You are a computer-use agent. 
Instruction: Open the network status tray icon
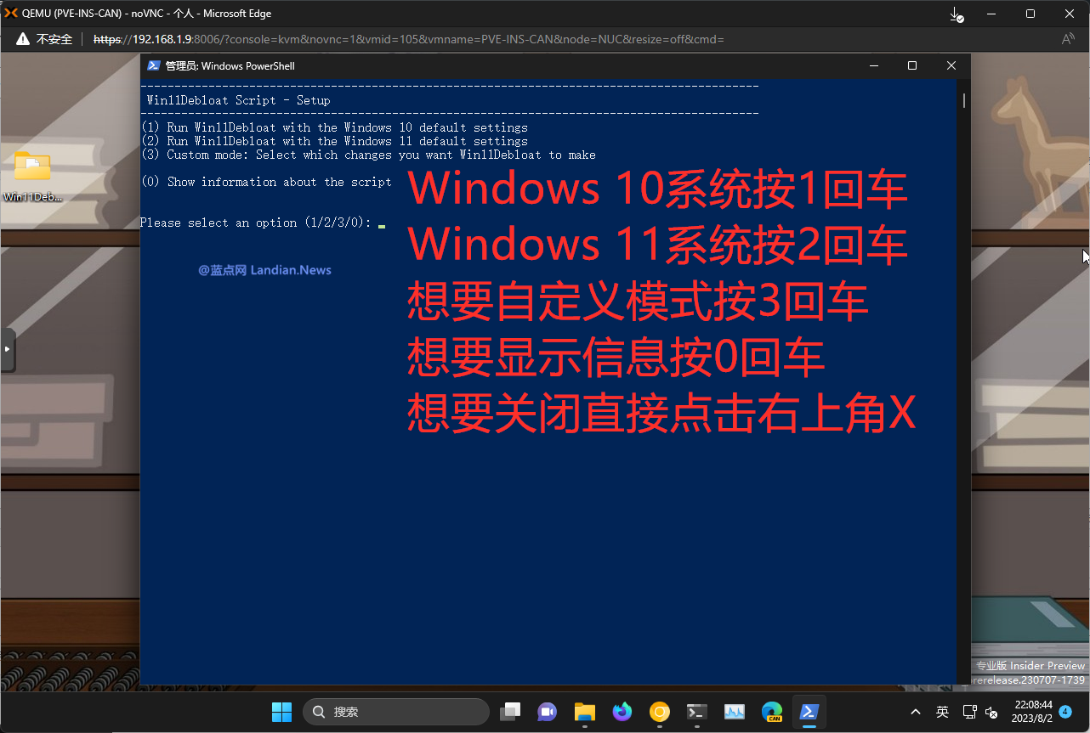pos(969,712)
